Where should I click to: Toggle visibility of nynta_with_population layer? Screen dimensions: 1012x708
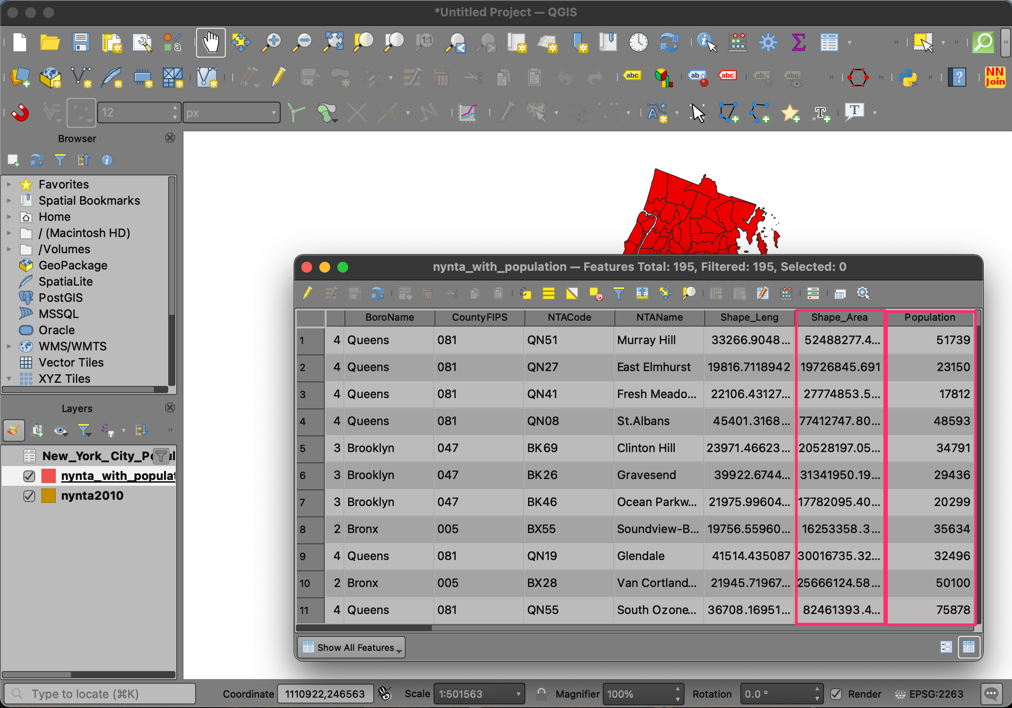point(29,476)
